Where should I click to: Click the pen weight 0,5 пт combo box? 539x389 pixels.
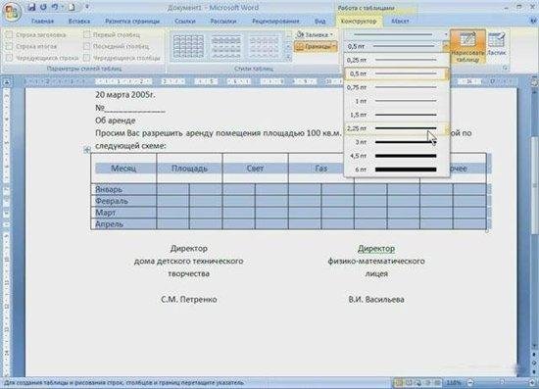[396, 46]
